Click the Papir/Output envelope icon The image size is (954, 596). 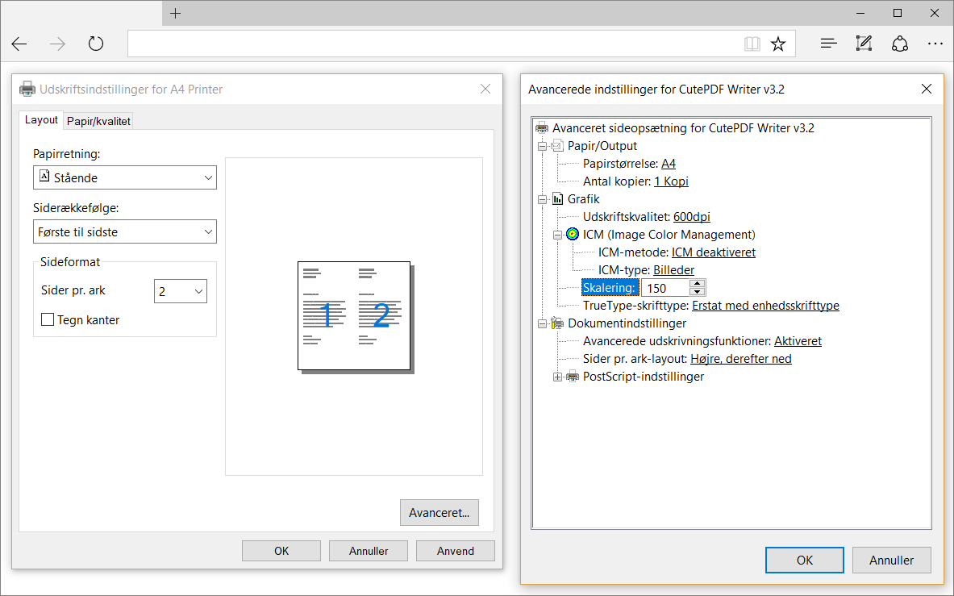[557, 146]
